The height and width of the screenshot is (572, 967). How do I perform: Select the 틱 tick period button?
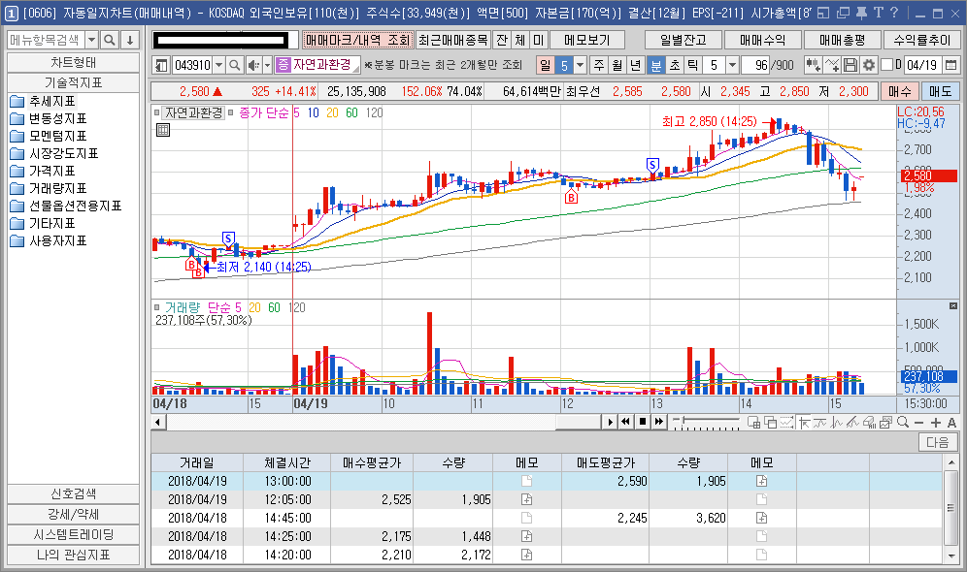[693, 65]
